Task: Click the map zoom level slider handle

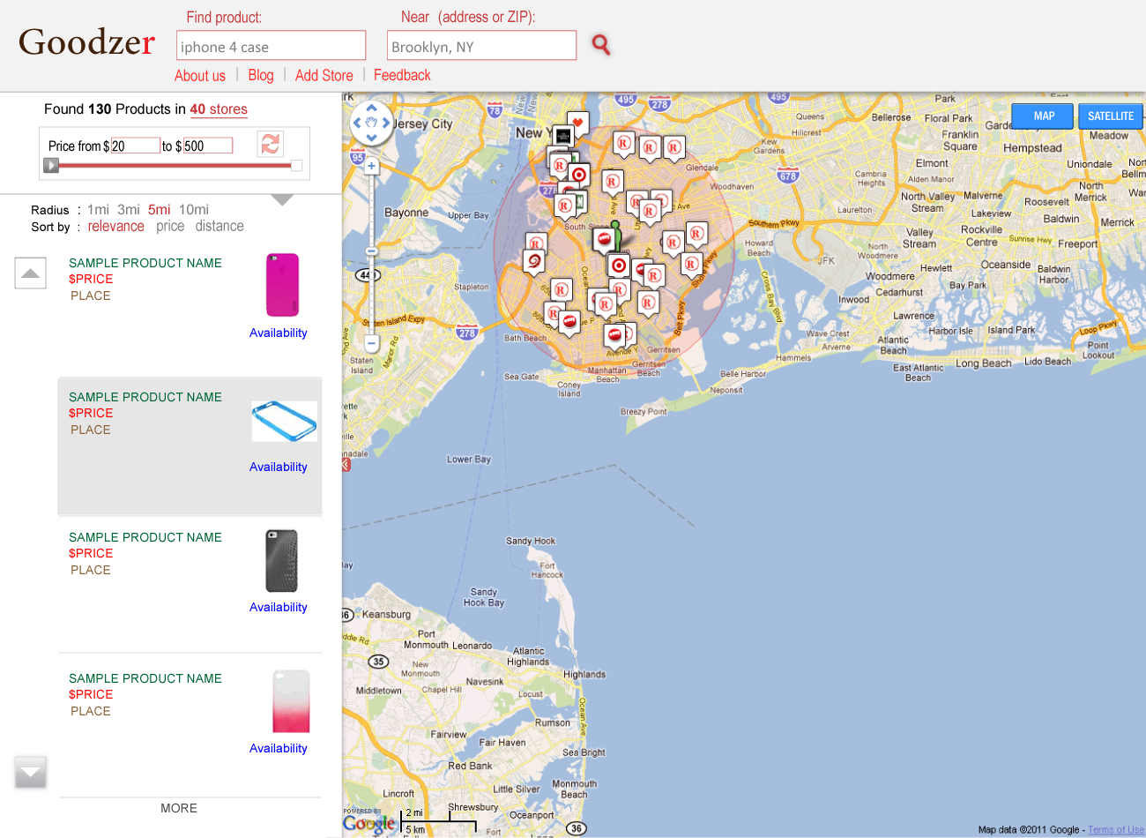Action: click(x=371, y=251)
